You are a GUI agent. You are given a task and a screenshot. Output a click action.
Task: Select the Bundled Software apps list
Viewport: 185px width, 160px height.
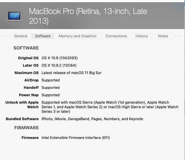pos(92,119)
